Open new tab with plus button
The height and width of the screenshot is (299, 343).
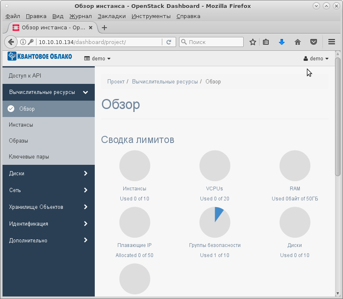click(105, 28)
